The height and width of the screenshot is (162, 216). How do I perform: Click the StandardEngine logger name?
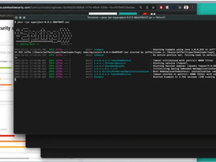point(109,66)
